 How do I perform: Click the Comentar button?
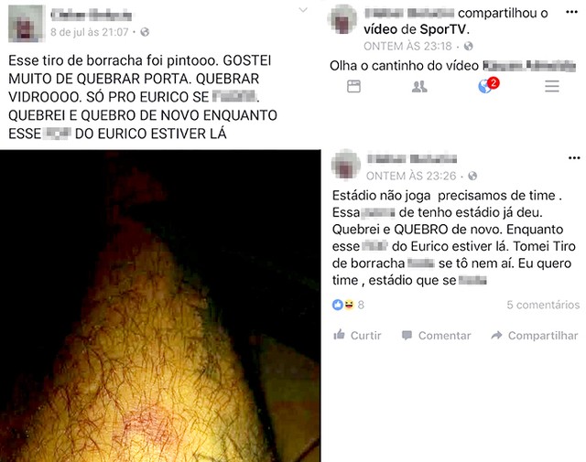pyautogui.click(x=436, y=336)
